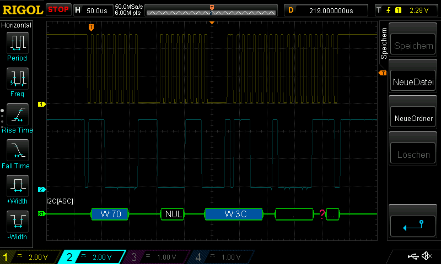This screenshot has width=441, height=264.
Task: Click the I2C[ASC] bus label
Action: (x=60, y=201)
